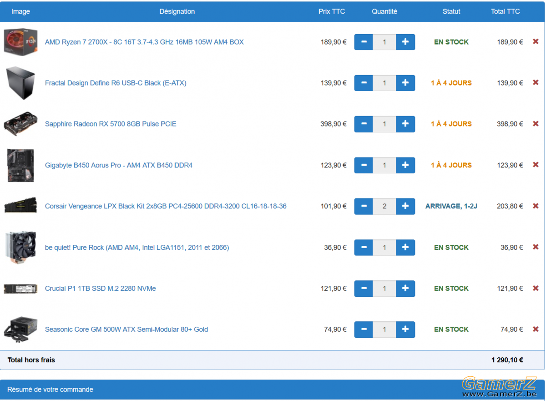Viewport: 546px width, 401px height.
Task: Edit the AMD Ryzen 7 2700X quantity field
Action: [384, 42]
